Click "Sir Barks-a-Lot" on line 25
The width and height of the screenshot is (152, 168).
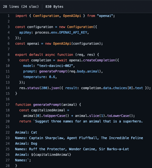114,149
